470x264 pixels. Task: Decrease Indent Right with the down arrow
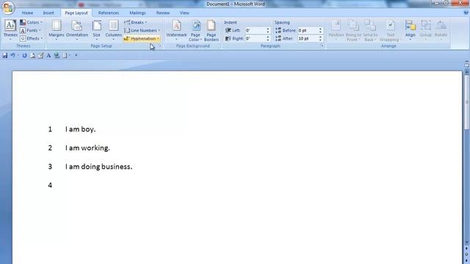click(x=267, y=40)
